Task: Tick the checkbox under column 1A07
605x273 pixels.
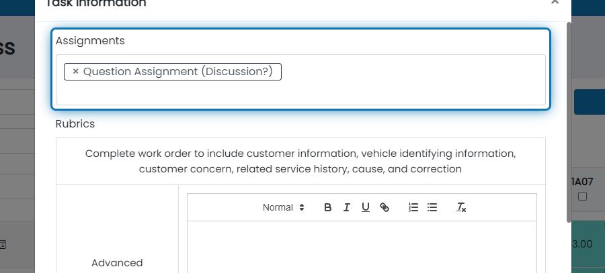Action: [x=582, y=197]
